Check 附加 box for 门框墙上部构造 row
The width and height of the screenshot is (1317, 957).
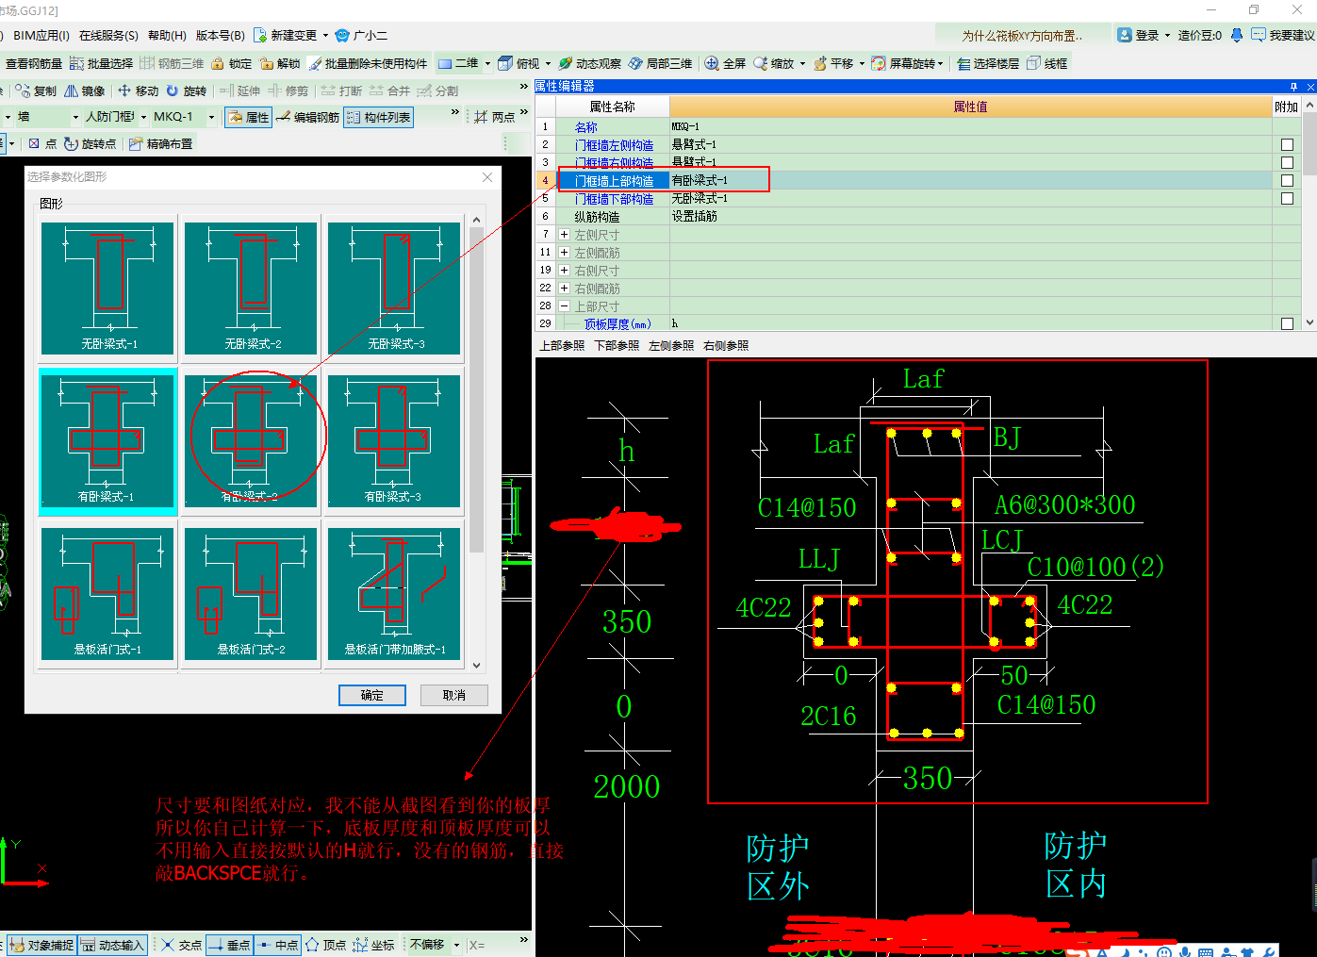1287,180
